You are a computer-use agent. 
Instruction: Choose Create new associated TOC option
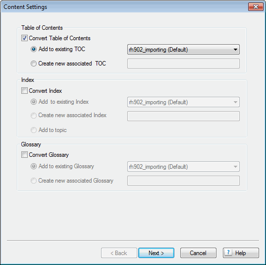(34, 64)
